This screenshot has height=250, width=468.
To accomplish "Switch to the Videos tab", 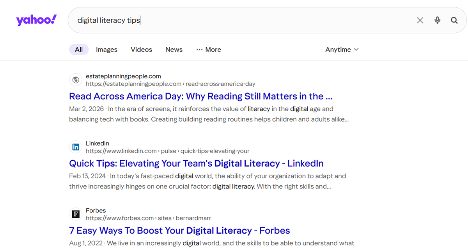I will 141,50.
